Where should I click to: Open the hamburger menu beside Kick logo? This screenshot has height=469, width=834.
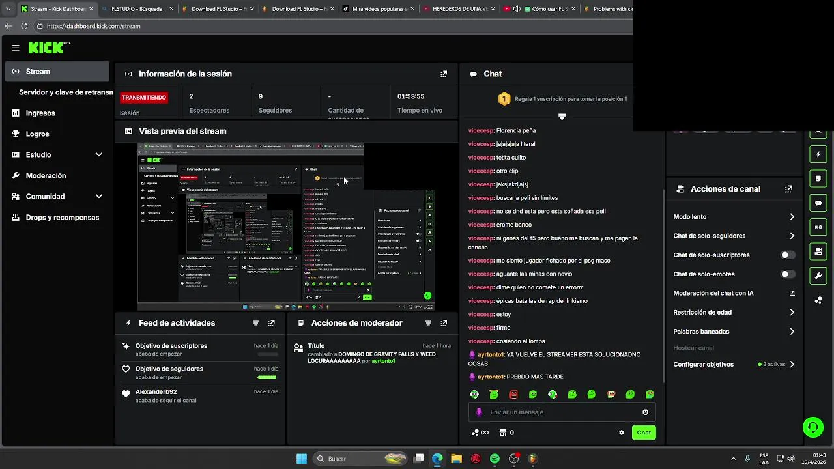pyautogui.click(x=16, y=48)
